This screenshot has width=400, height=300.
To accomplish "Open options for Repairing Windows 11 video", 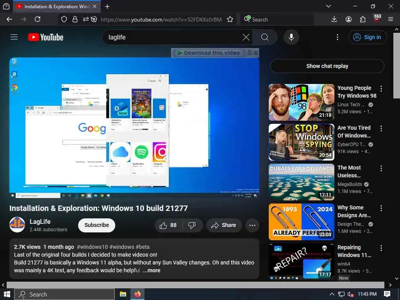I will [381, 248].
